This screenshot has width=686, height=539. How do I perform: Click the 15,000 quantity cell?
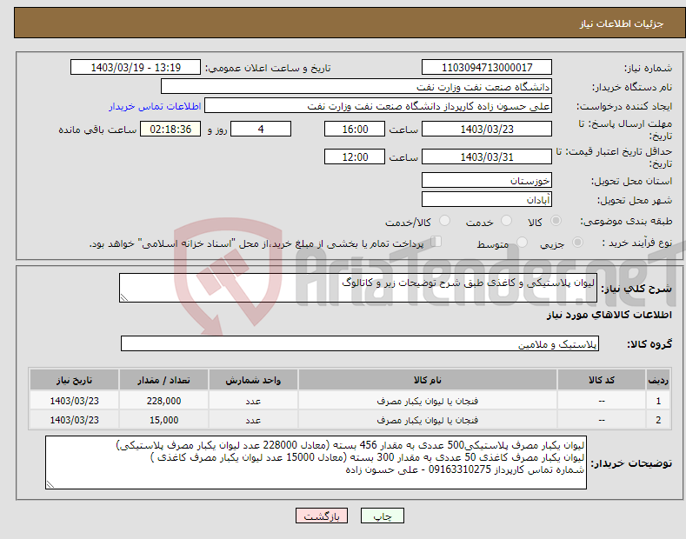pos(163,420)
